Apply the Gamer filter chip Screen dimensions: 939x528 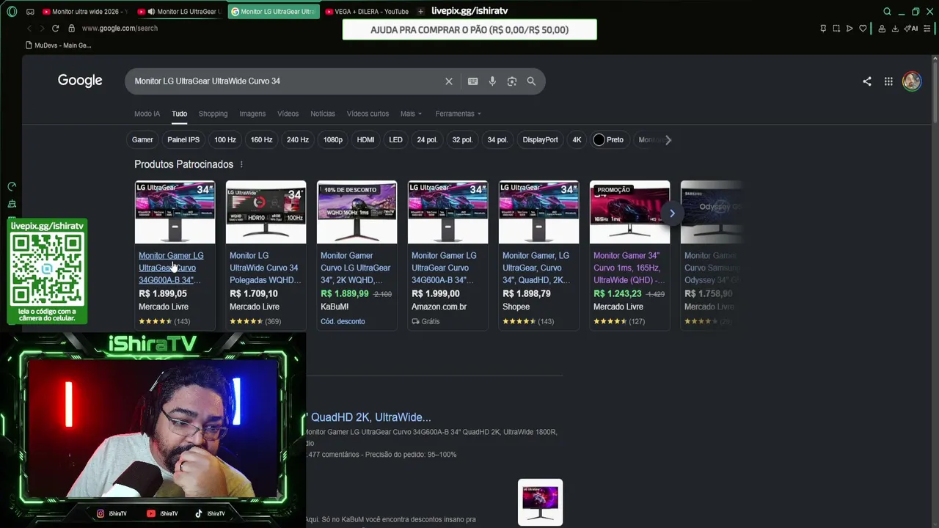[142, 140]
